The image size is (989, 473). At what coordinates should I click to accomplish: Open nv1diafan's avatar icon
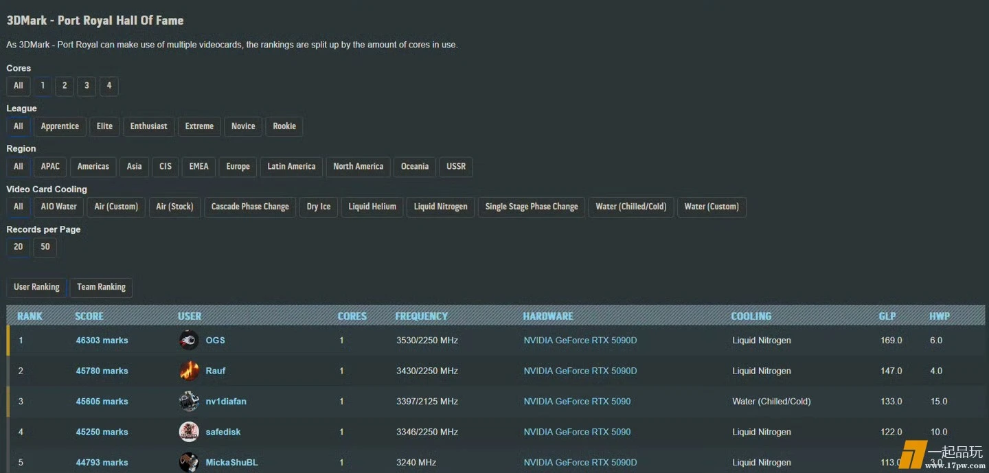[x=189, y=401]
